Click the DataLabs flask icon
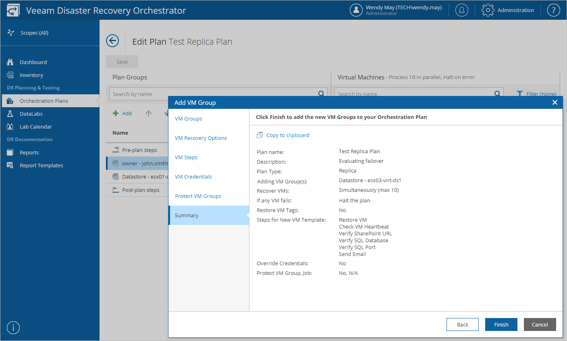The width and height of the screenshot is (567, 341). (x=10, y=114)
